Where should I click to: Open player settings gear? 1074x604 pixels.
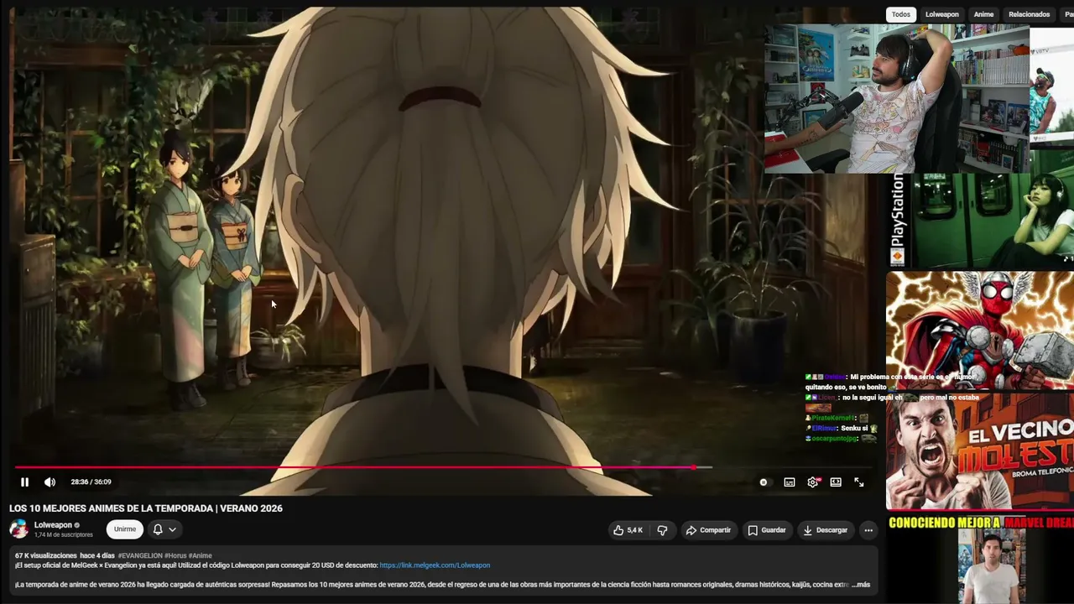[x=812, y=482]
